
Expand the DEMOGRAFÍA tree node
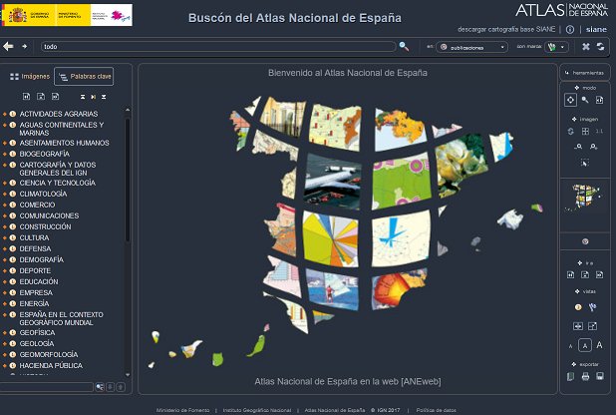coord(5,259)
